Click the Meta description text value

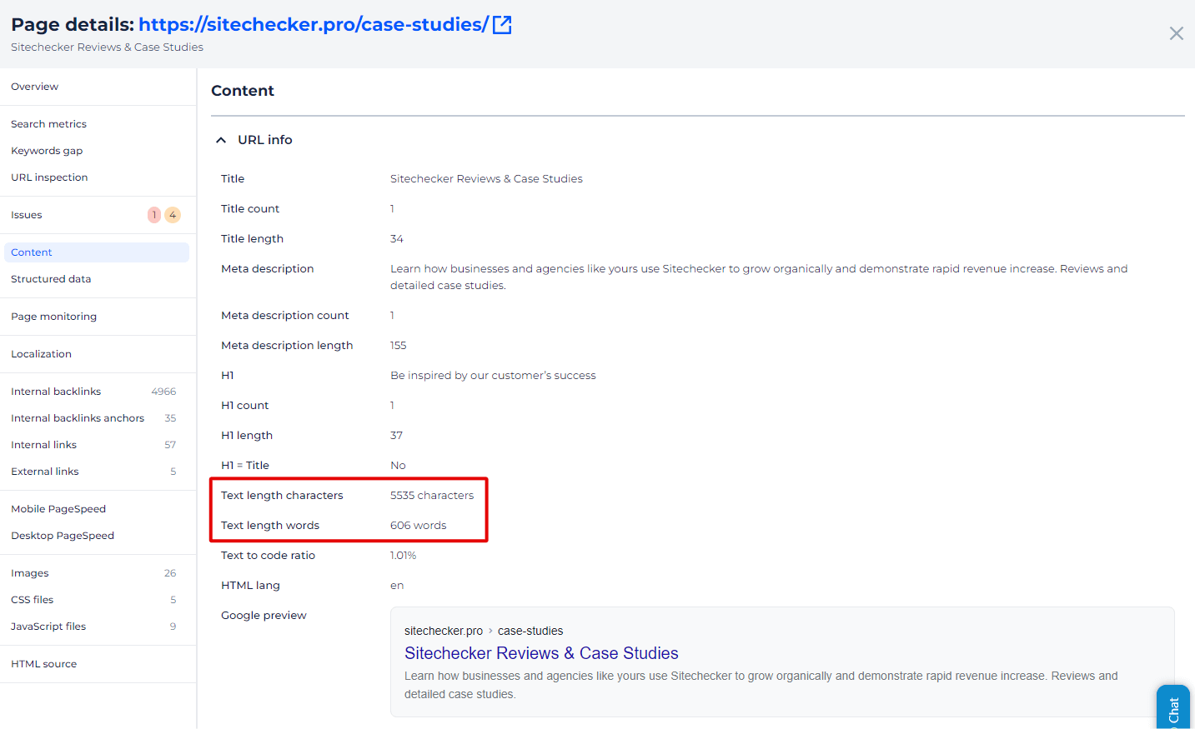click(759, 277)
